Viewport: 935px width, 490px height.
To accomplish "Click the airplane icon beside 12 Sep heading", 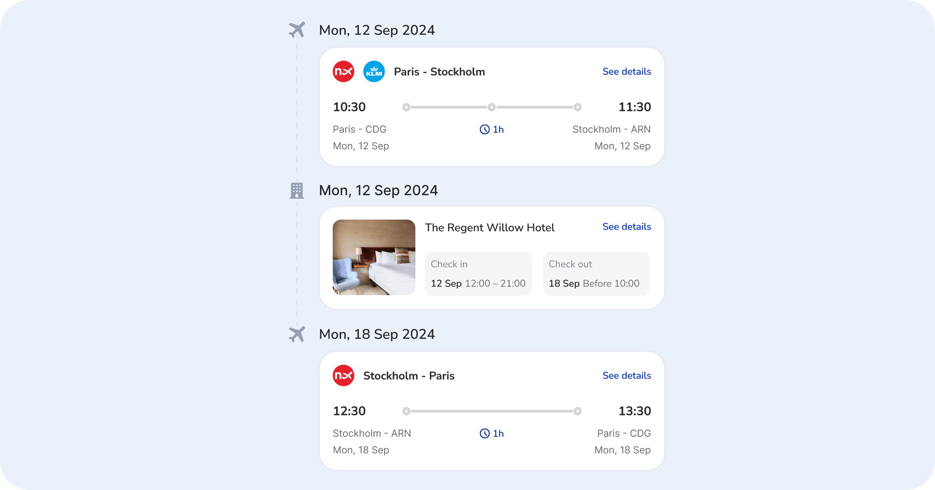I will tap(297, 30).
